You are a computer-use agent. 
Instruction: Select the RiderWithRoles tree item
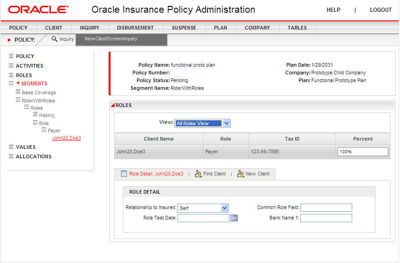pos(38,101)
